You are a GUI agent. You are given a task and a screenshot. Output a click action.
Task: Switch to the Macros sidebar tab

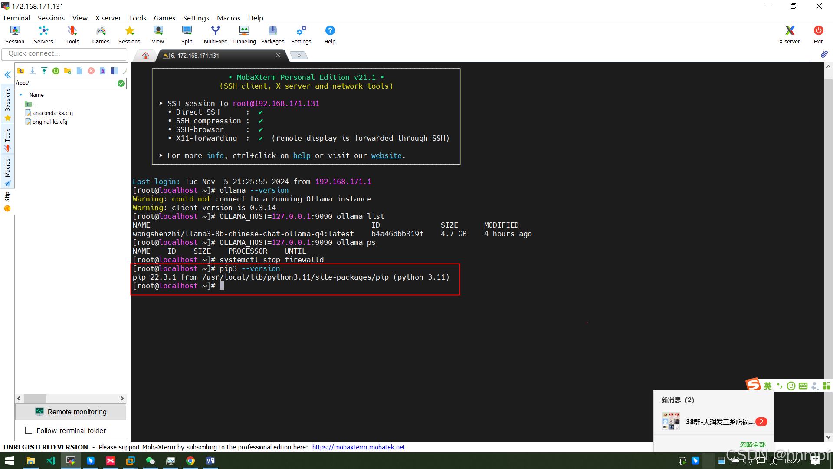coord(7,172)
